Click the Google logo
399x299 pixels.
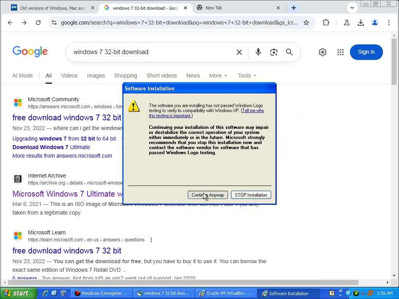30,52
